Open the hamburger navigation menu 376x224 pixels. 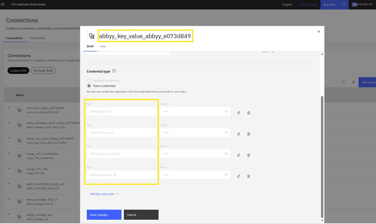3,4
